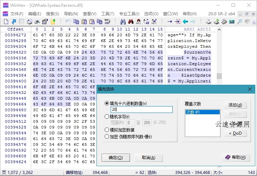
Task: Click the hex fill value field containing 20
Action: 142,110
